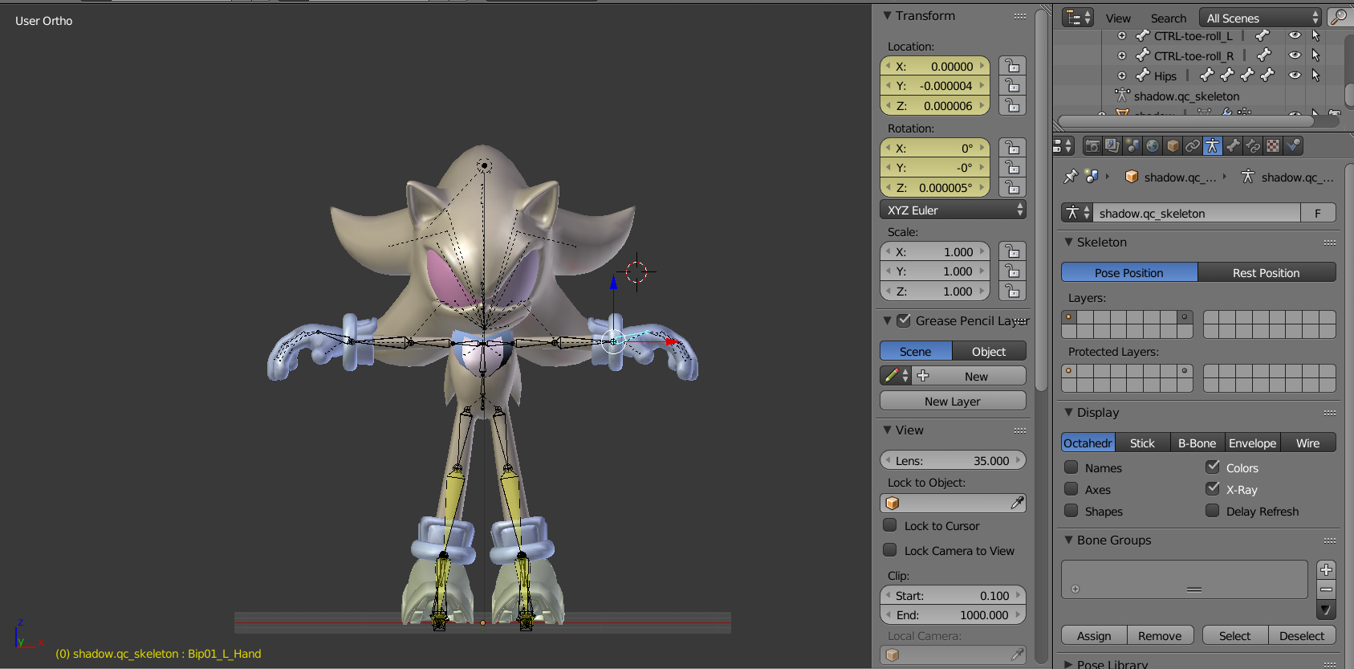Click the Local Camera eyedropper icon
Viewport: 1354px width, 669px height.
coord(1017,655)
